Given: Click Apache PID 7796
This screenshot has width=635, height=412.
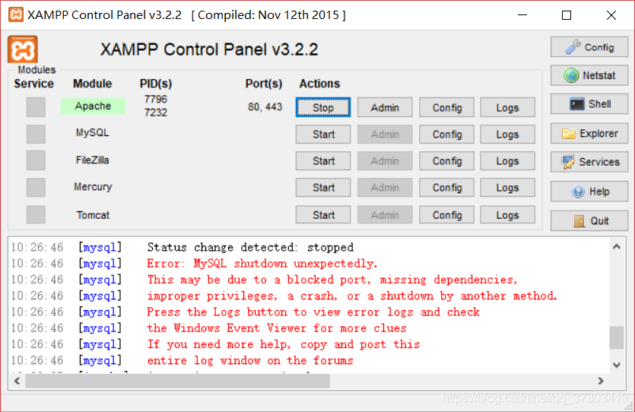Looking at the screenshot, I should point(155,99).
